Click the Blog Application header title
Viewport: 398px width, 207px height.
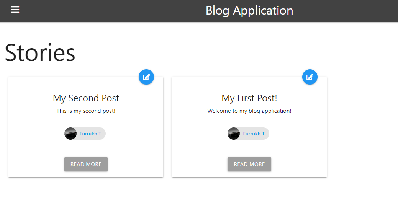pos(249,11)
